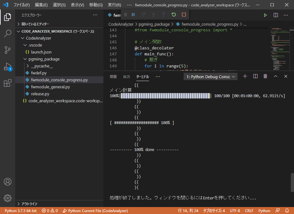
Task: Open the Extensions view
Action: click(x=8, y=83)
